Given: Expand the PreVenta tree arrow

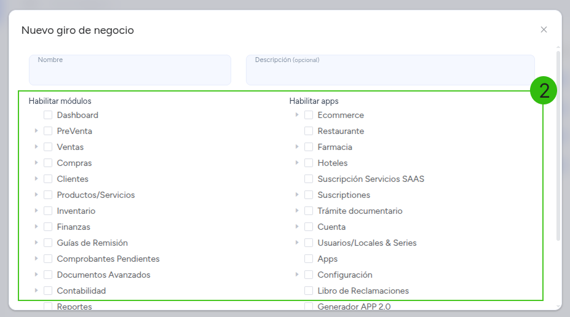Looking at the screenshot, I should click(36, 131).
